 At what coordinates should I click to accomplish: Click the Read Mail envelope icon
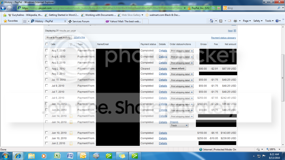coord(230,21)
